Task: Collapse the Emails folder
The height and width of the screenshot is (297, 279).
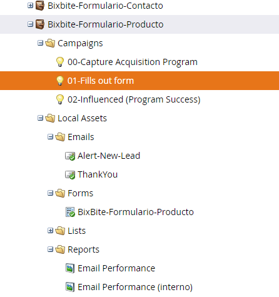Action: pos(50,137)
